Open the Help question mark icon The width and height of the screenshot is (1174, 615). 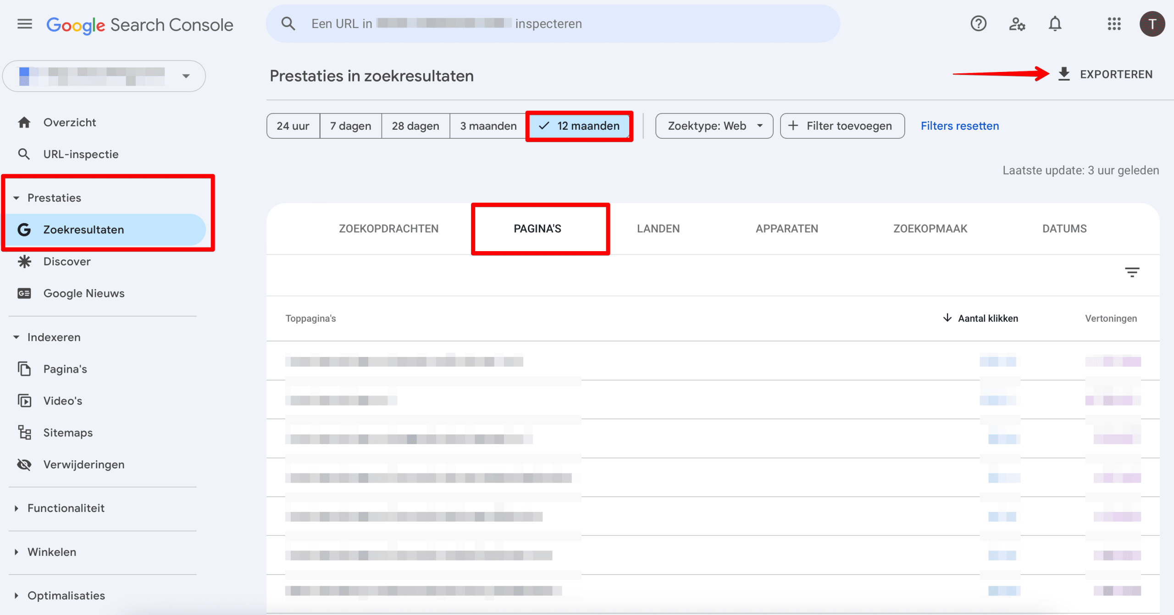tap(978, 23)
